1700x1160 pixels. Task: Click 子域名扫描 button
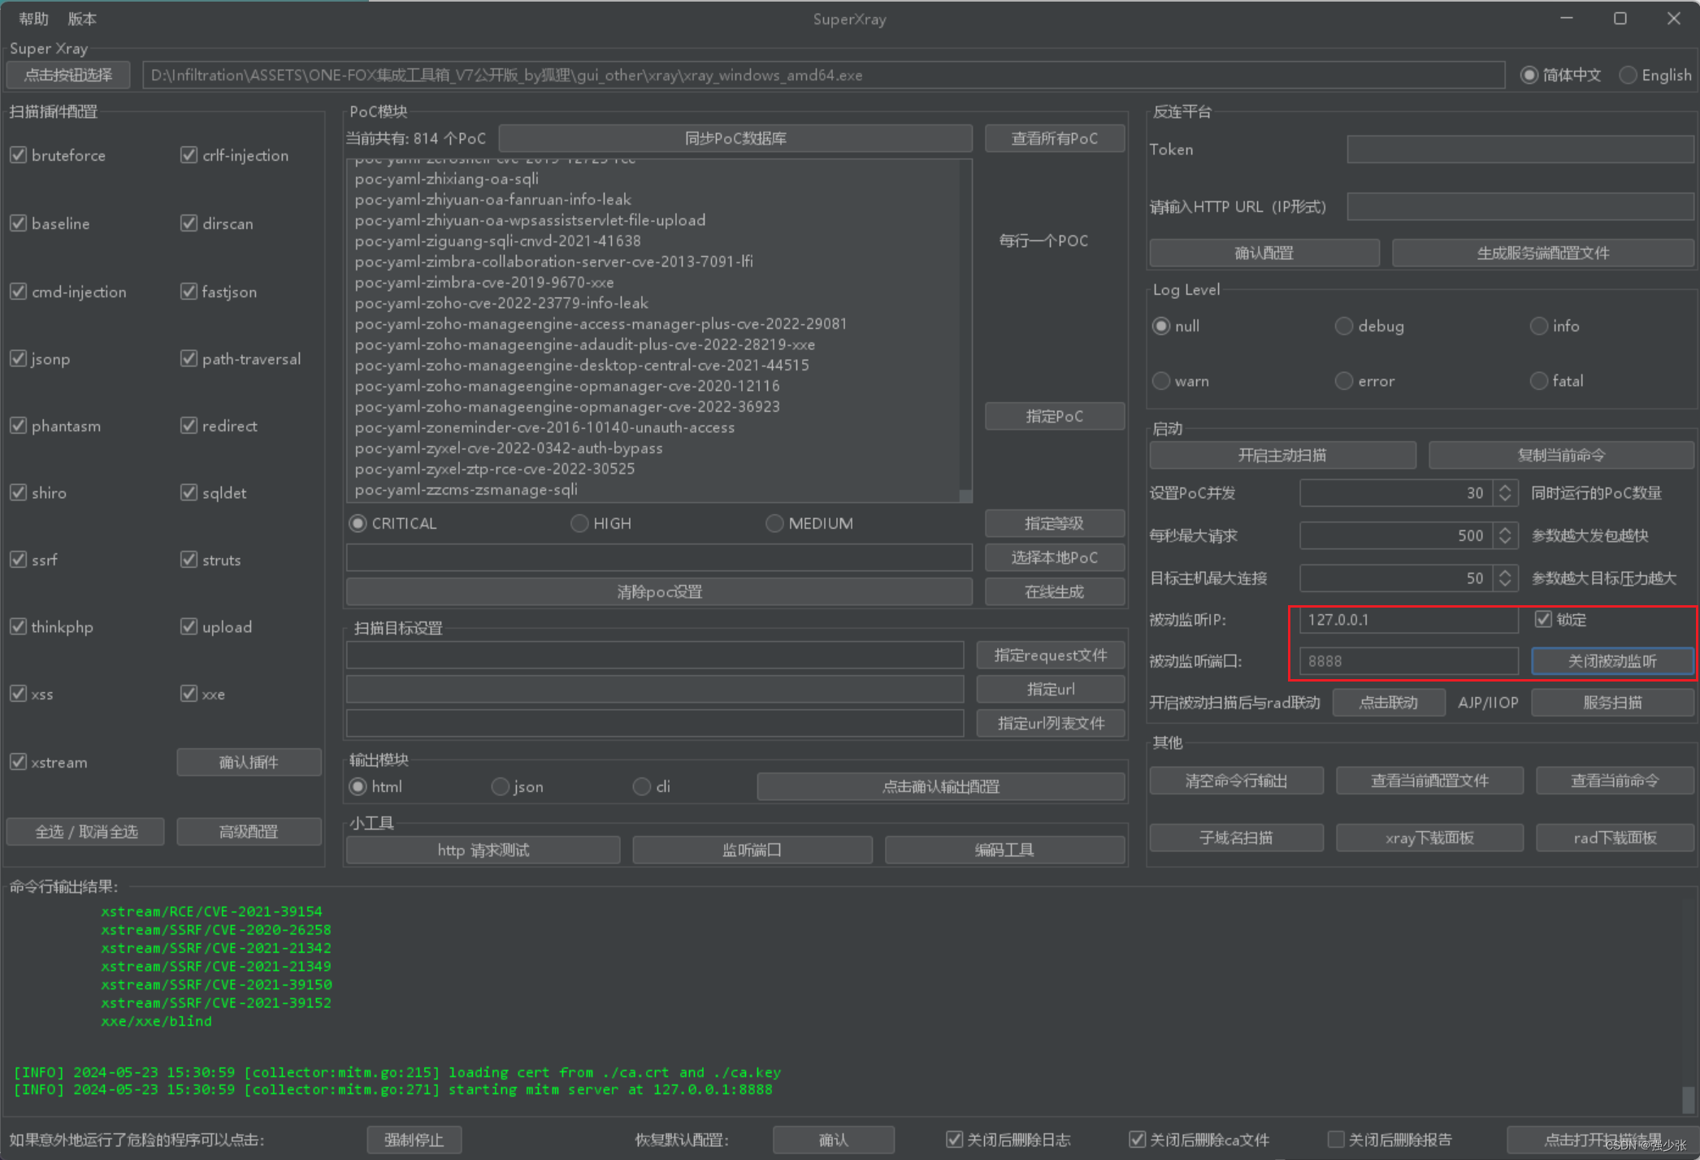tap(1236, 838)
